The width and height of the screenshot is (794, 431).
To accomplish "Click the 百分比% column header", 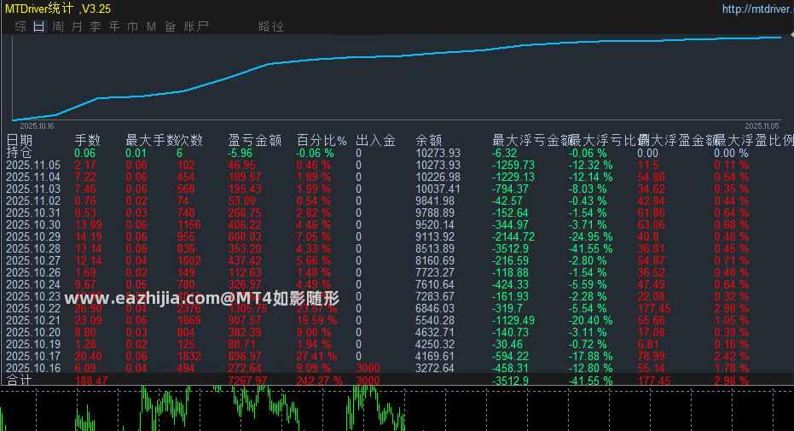I will [x=322, y=140].
